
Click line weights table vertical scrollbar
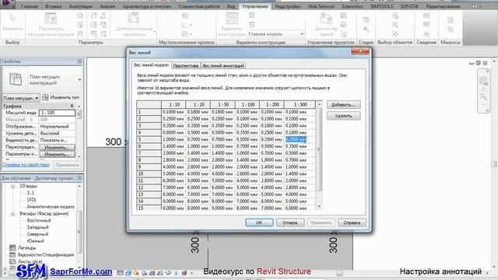point(319,149)
